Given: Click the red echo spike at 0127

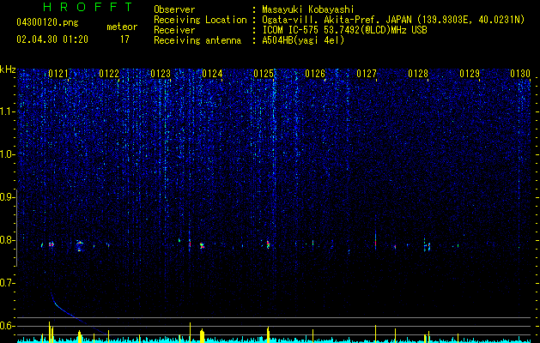Looking at the screenshot, I should click(x=375, y=243).
